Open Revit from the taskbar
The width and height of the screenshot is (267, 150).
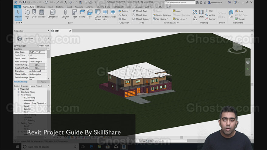point(124,147)
